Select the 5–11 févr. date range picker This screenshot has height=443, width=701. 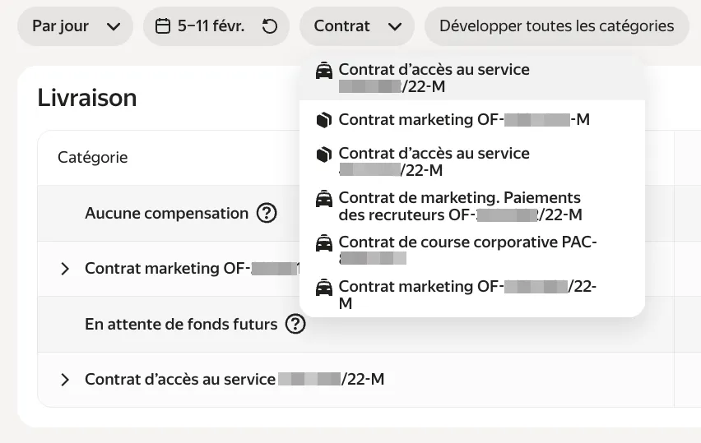pos(216,26)
